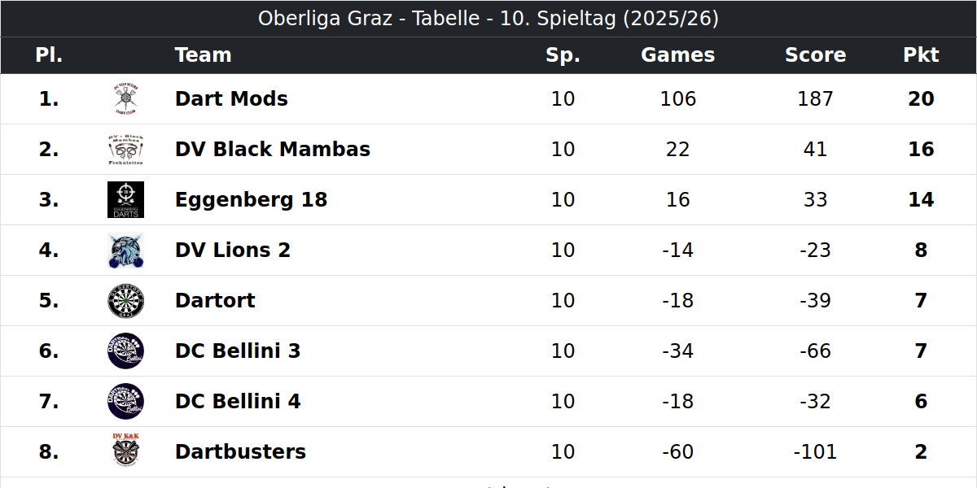Click Dartbusters score value -101
Viewport: 977px width, 488px height.
815,452
